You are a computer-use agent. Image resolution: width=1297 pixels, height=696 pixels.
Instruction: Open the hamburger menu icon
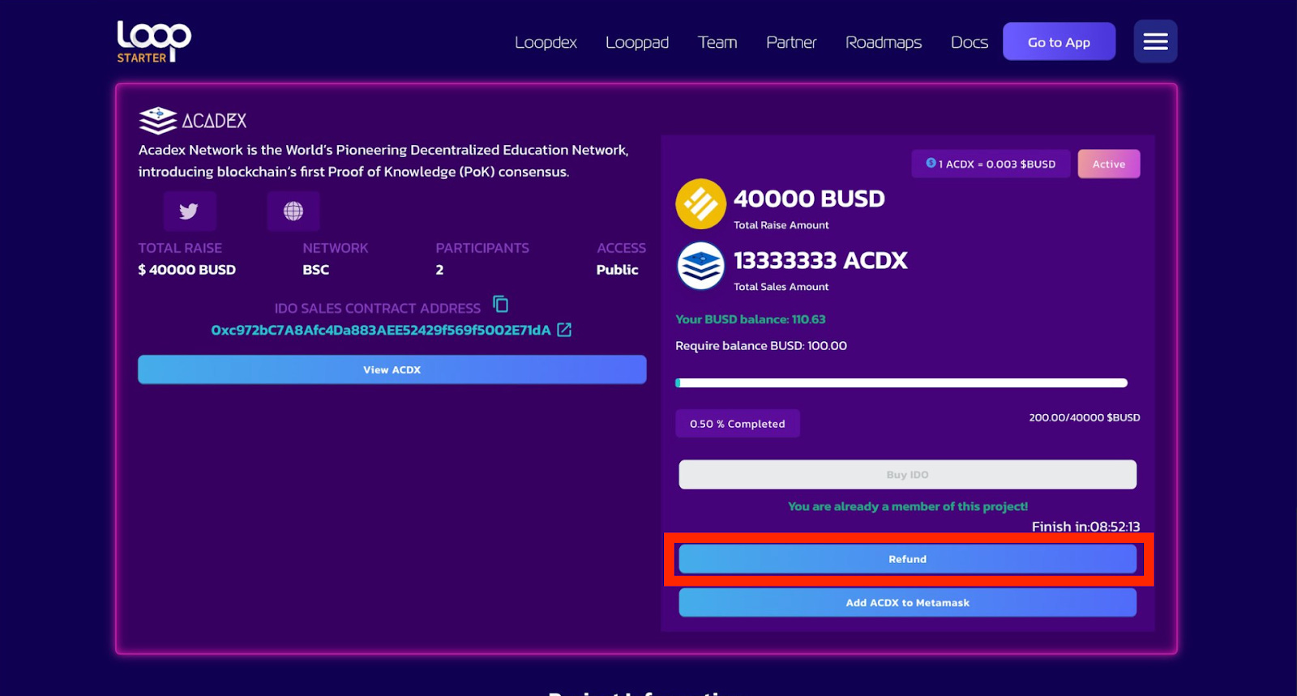[1155, 41]
